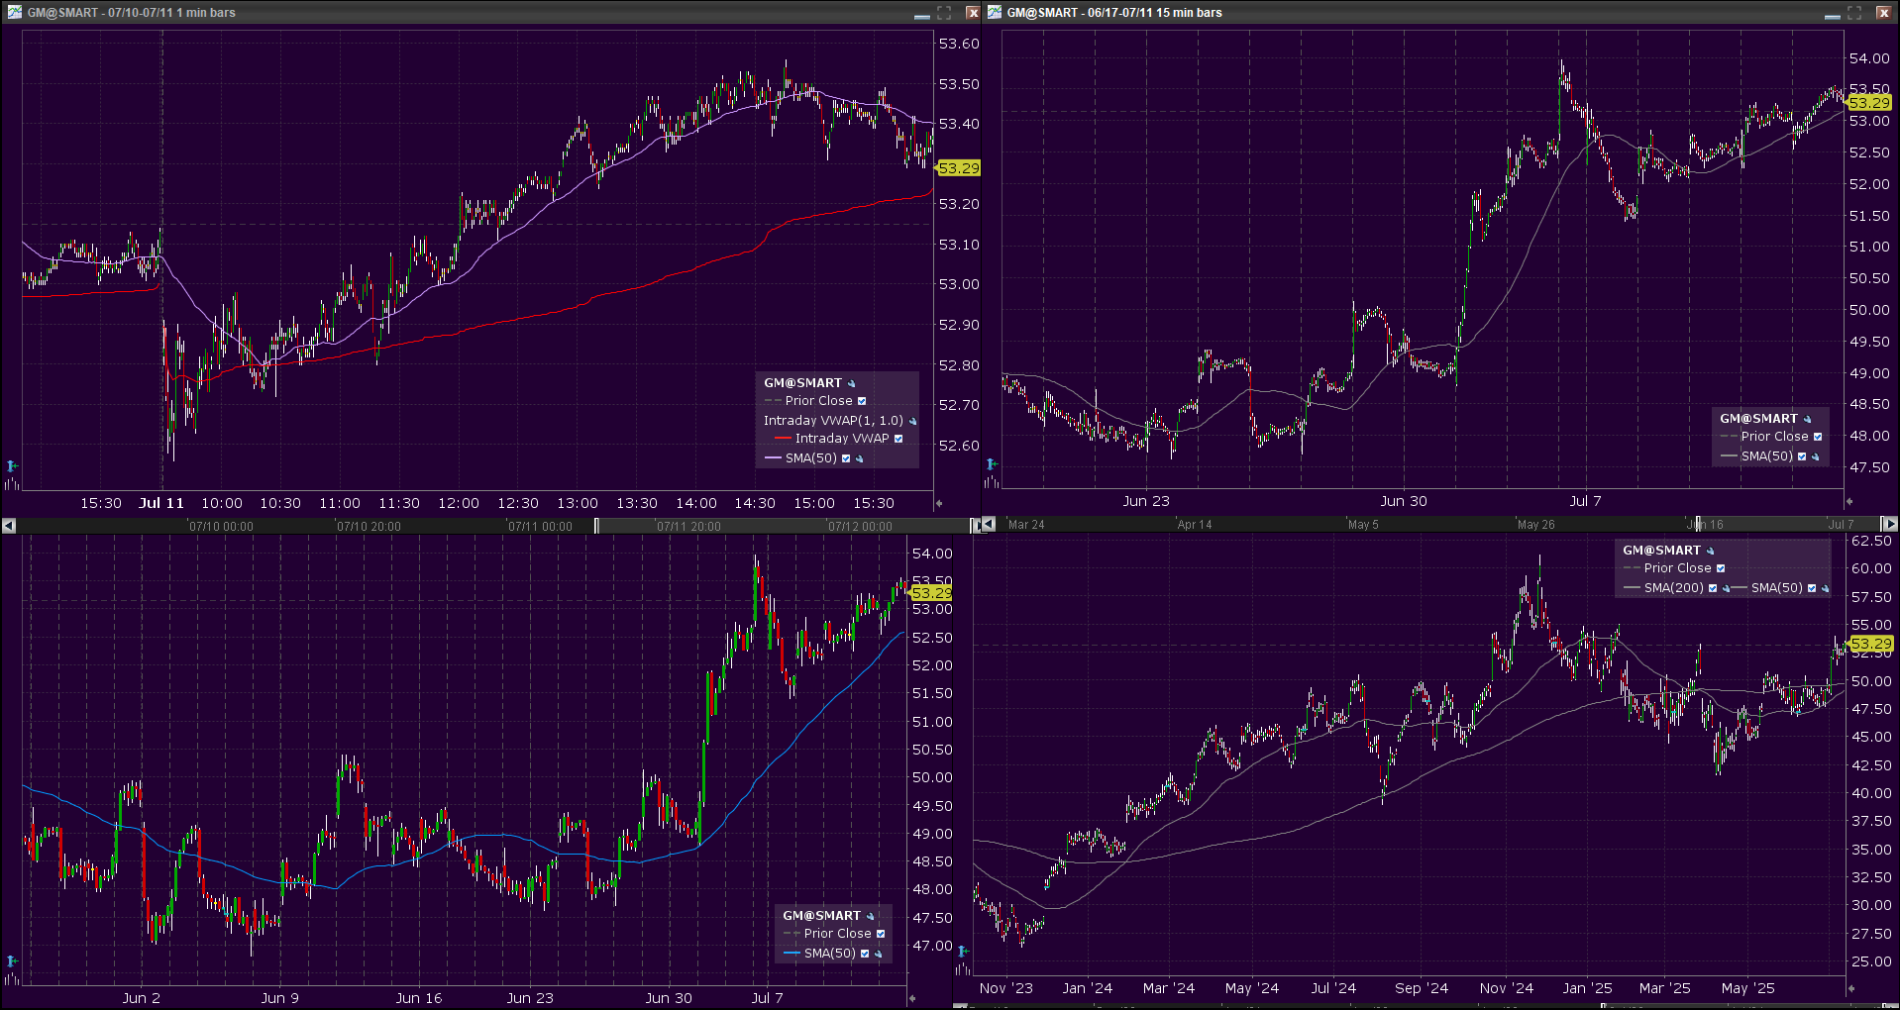Toggle the SMA(200) visibility checkbox
Viewport: 1900px width, 1010px height.
pos(1713,588)
